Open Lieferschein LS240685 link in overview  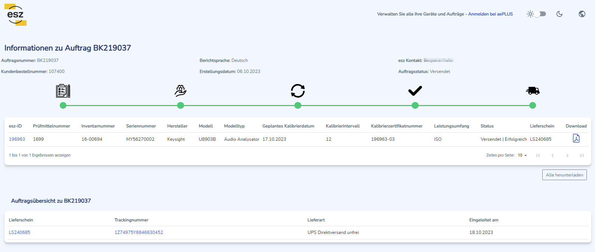point(20,232)
